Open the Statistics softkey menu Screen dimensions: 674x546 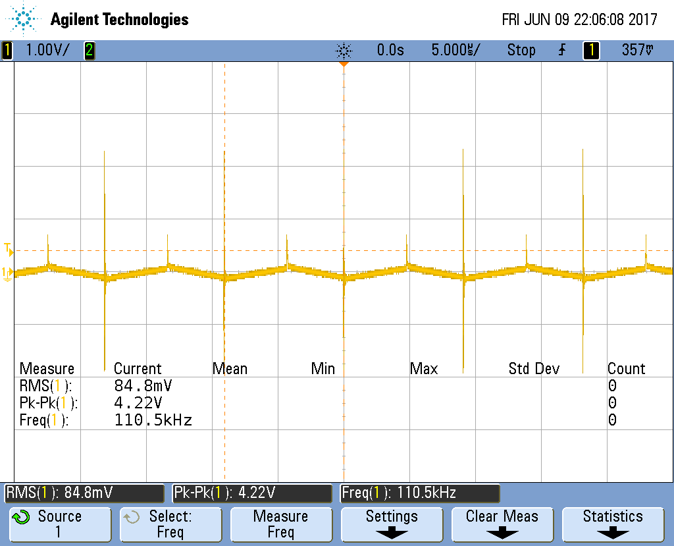click(x=613, y=524)
